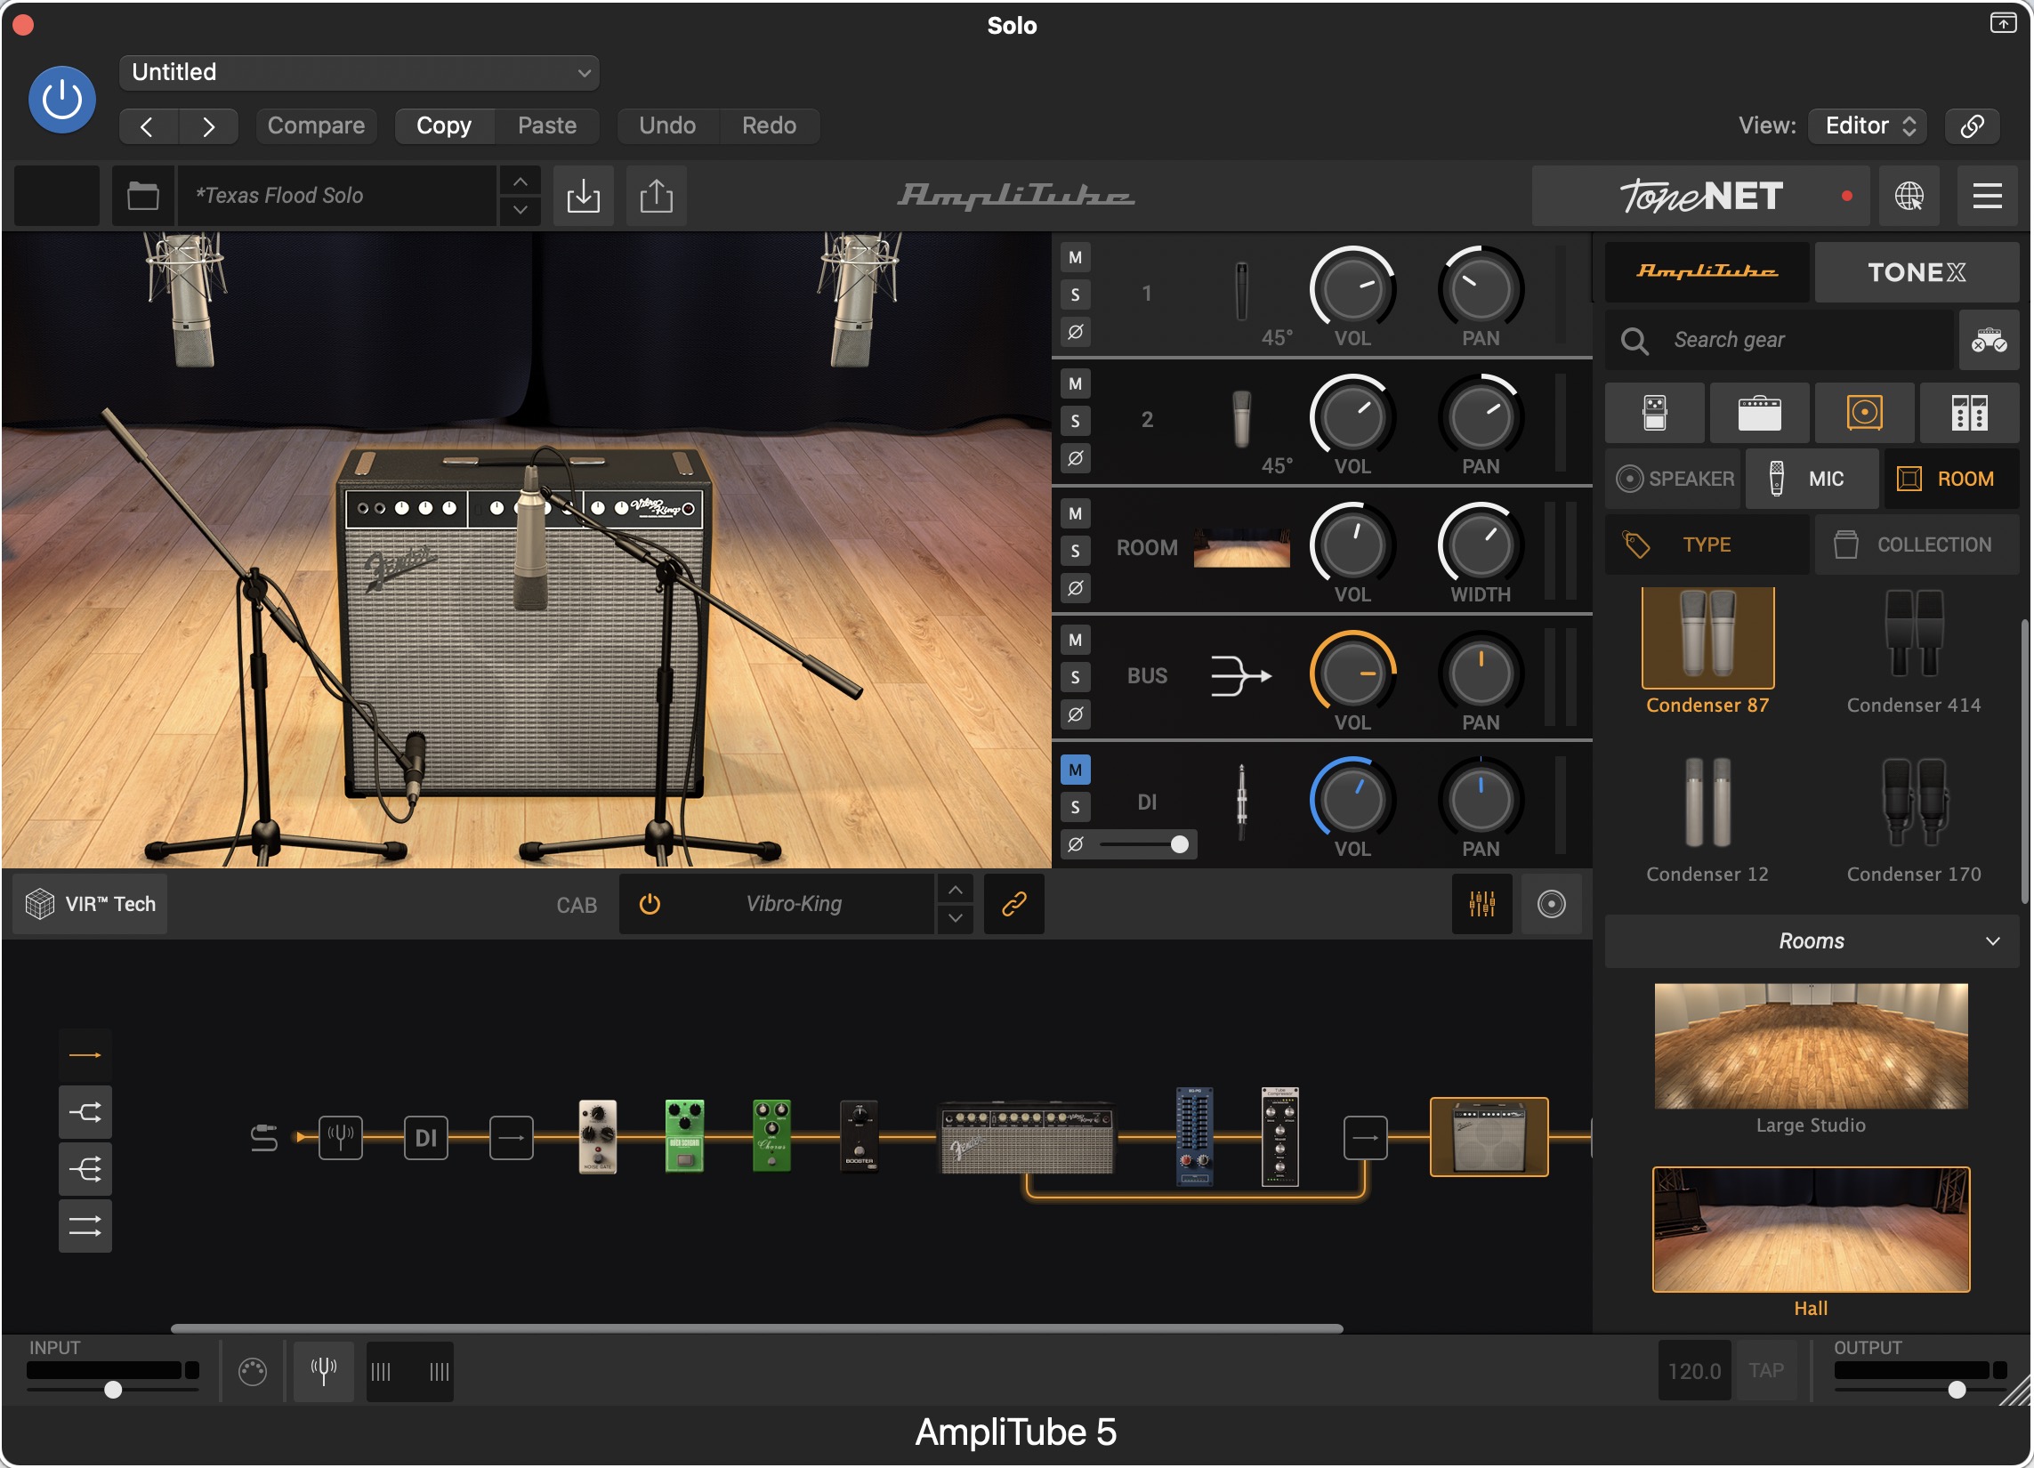Image resolution: width=2034 pixels, height=1468 pixels.
Task: Click the Undo button
Action: 667,125
